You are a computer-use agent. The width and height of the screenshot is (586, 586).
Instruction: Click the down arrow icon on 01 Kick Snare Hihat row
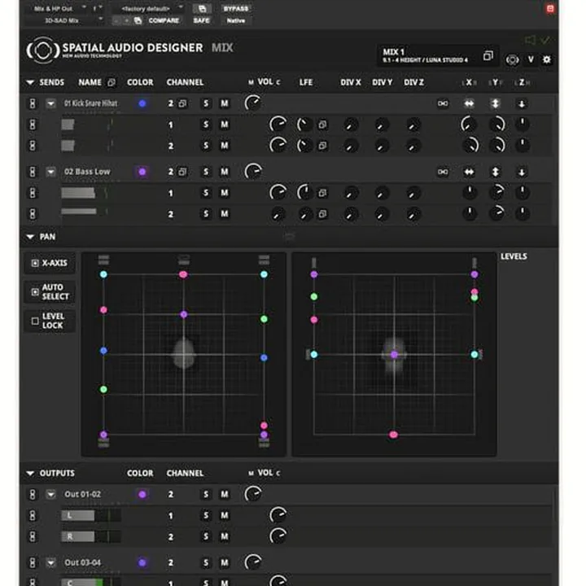522,104
